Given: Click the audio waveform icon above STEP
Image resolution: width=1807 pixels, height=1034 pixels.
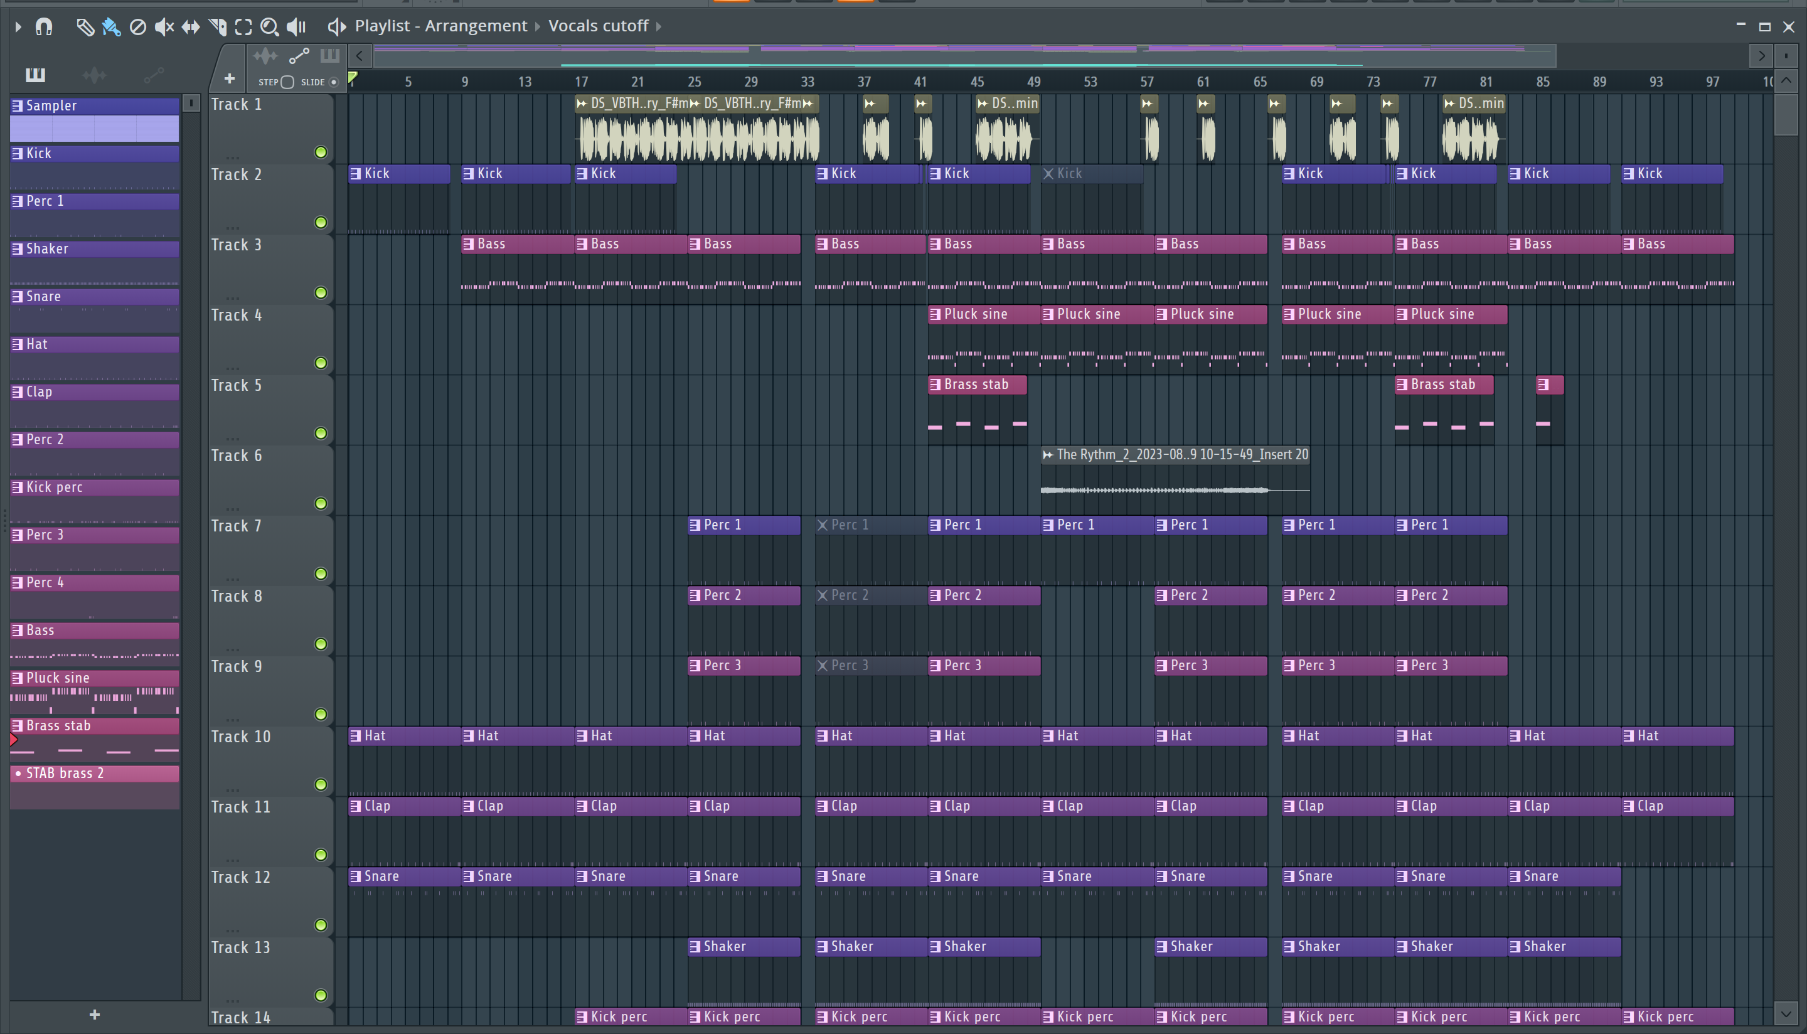Looking at the screenshot, I should point(265,55).
